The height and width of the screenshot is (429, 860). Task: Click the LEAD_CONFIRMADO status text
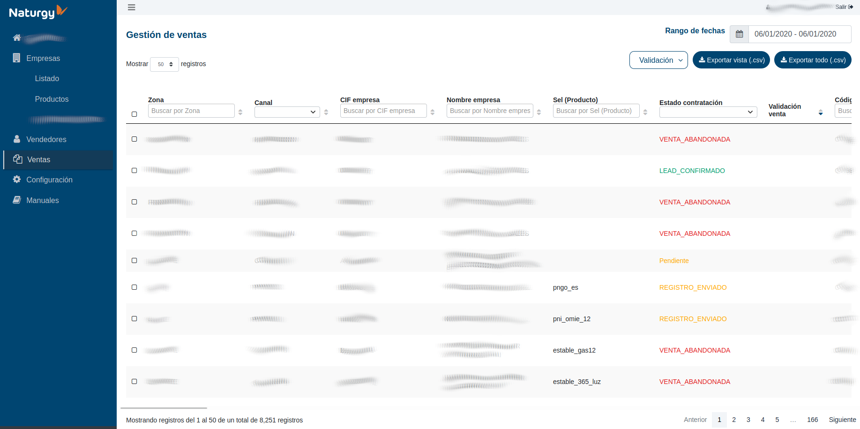pos(692,171)
